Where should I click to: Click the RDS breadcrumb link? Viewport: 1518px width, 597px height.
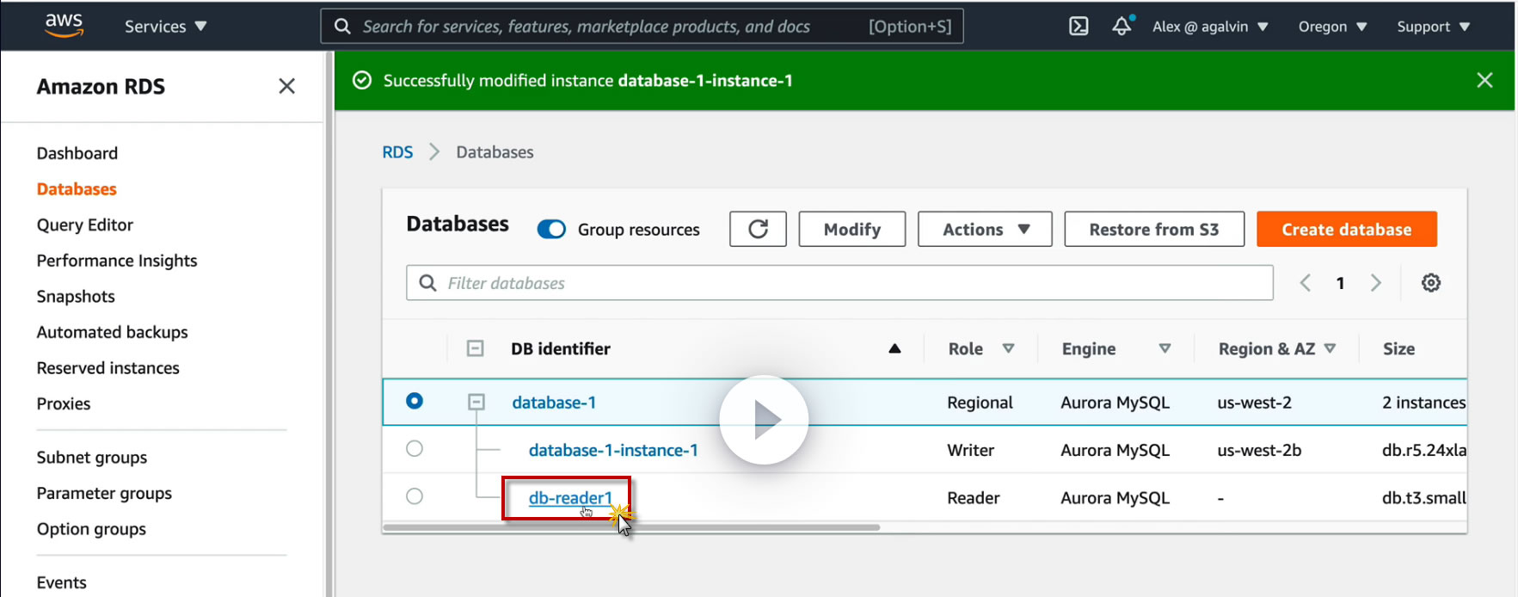click(397, 152)
